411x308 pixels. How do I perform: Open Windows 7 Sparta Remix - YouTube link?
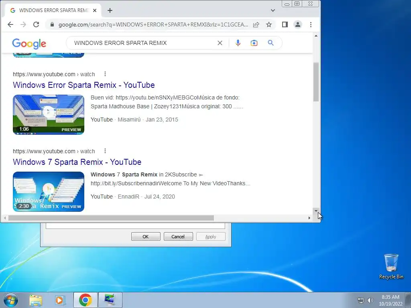coord(77,162)
